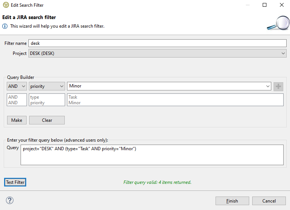Image resolution: width=290 pixels, height=210 pixels.
Task: Cancel the search filter dialog
Action: tap(269, 201)
